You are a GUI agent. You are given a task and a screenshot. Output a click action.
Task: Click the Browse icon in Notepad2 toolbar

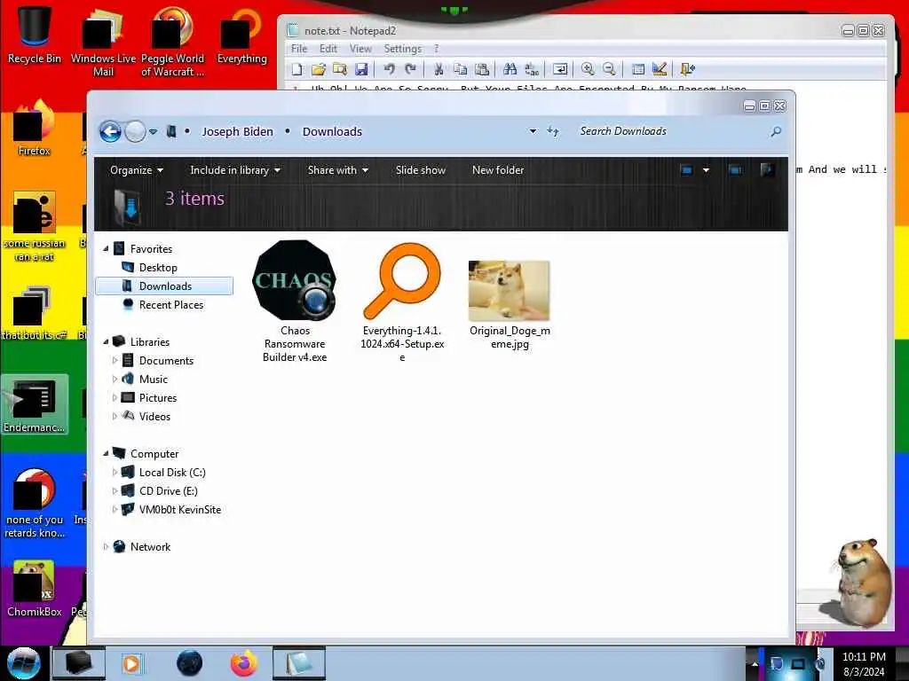point(340,69)
